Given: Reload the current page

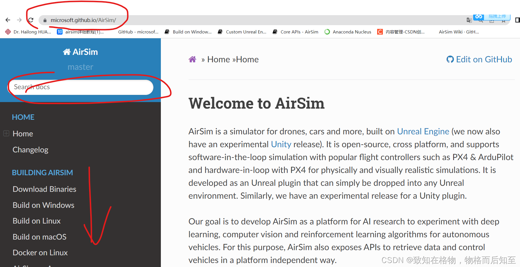Looking at the screenshot, I should tap(31, 20).
